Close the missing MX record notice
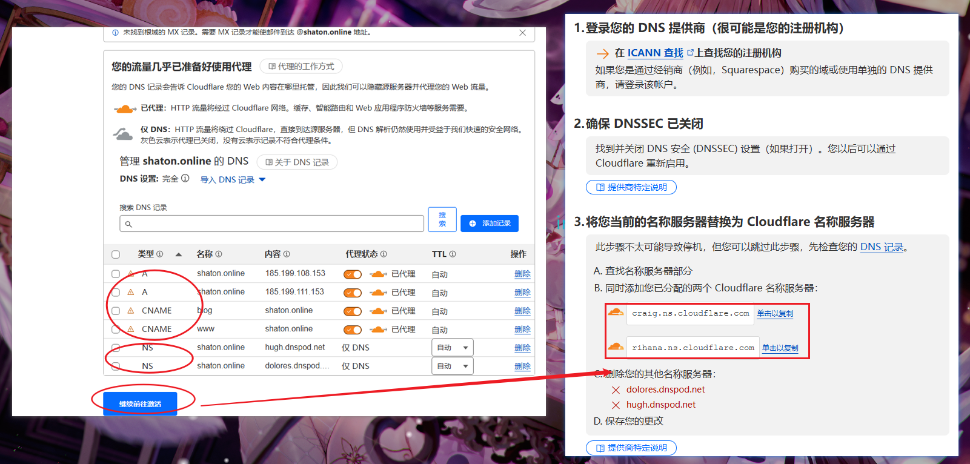970x464 pixels. point(522,33)
